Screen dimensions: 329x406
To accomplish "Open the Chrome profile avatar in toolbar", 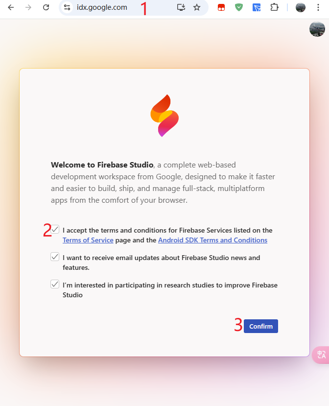I will click(x=301, y=7).
